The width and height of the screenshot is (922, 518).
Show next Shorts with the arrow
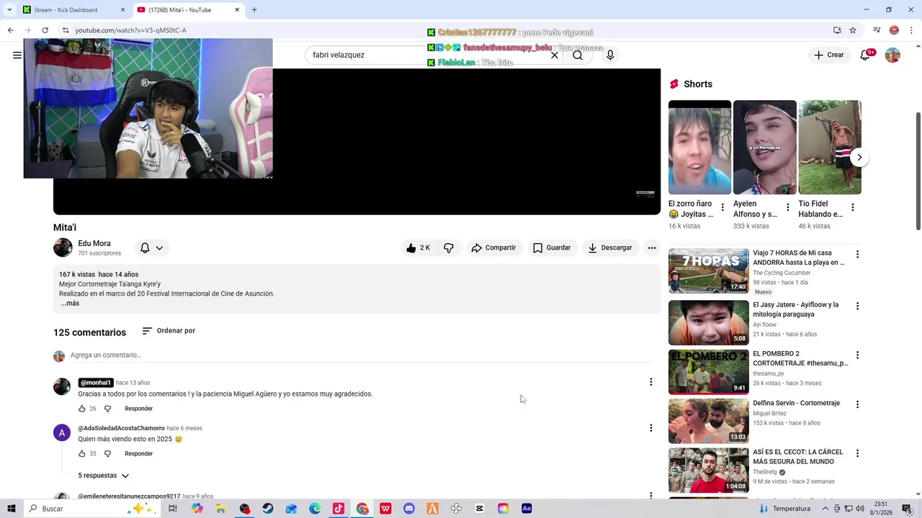coord(859,158)
